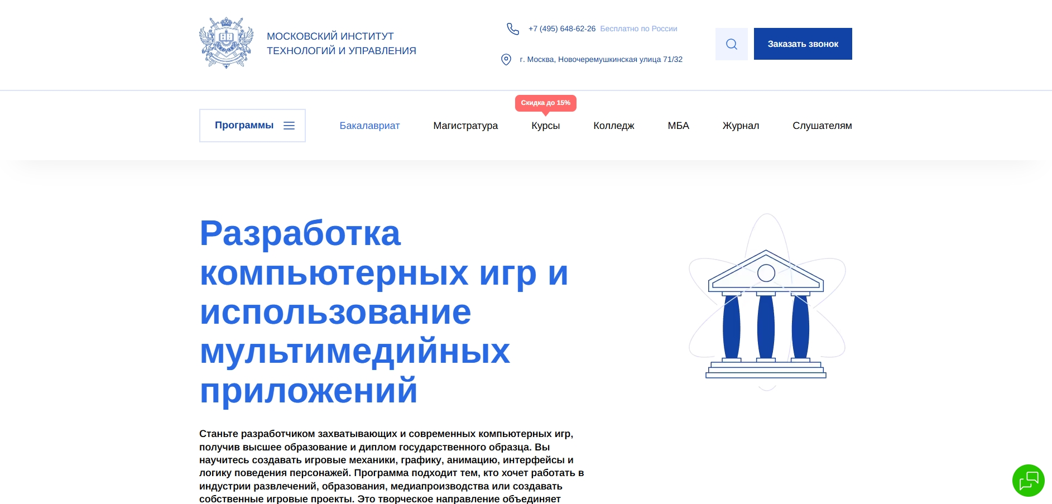
Task: Click the phone handset icon
Action: click(x=512, y=28)
